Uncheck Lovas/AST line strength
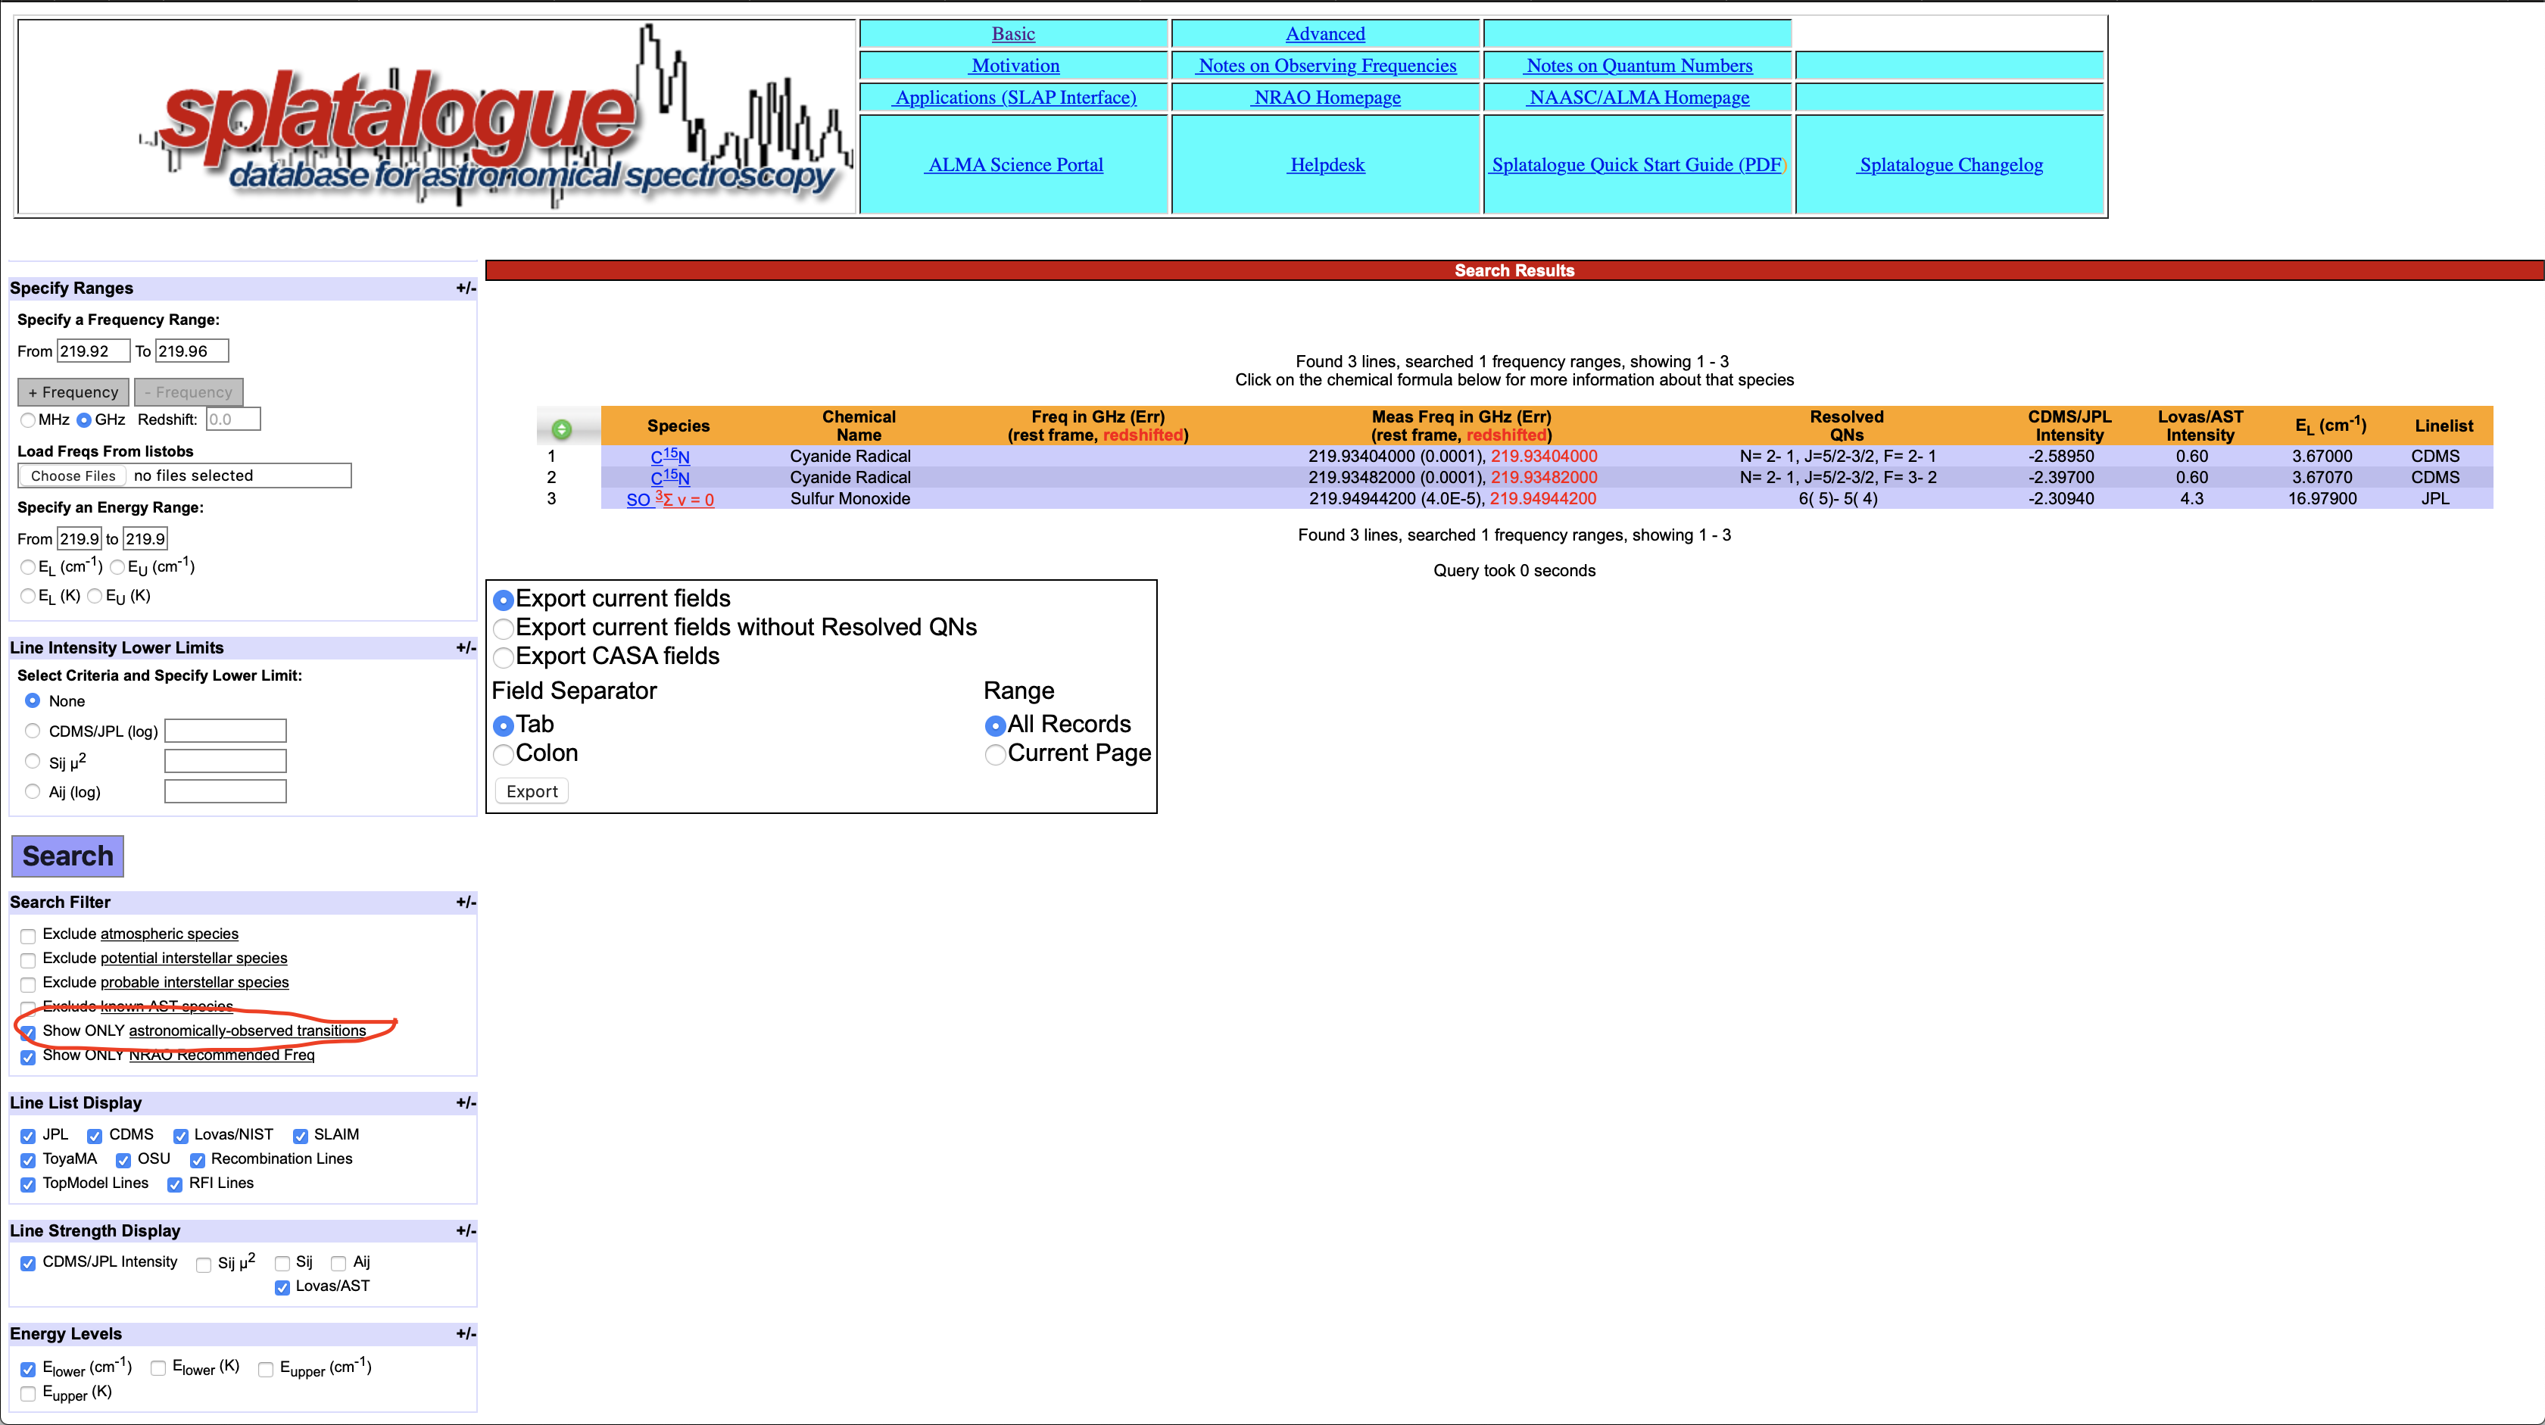 click(x=282, y=1288)
